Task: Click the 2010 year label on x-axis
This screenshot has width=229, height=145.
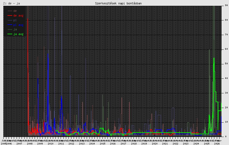Action: coord(50,144)
